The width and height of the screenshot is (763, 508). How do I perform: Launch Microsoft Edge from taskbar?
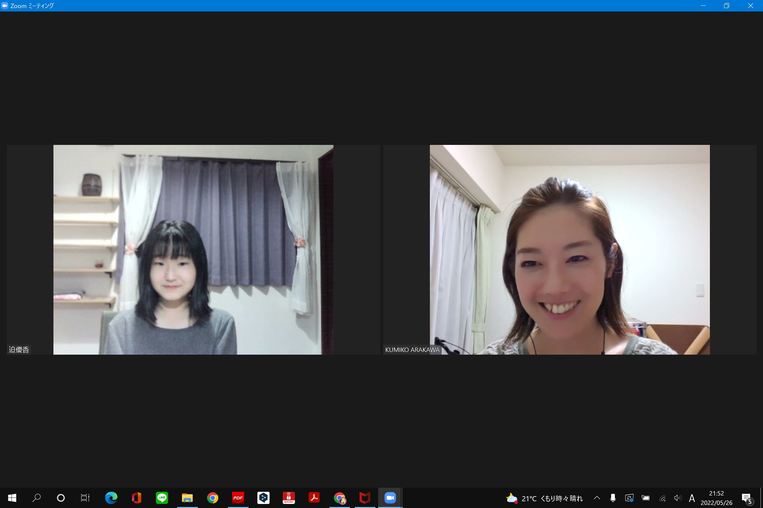(111, 498)
